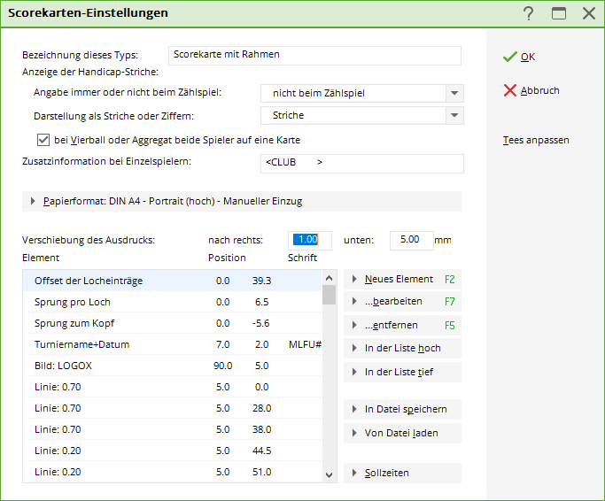Click the ...entfernen button

pos(401,325)
